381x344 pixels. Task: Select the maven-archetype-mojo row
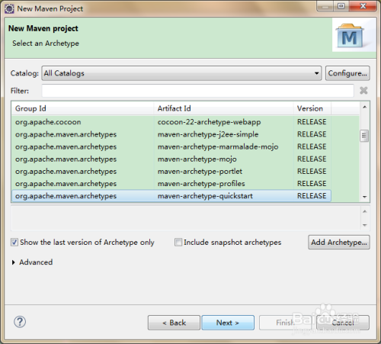171,159
